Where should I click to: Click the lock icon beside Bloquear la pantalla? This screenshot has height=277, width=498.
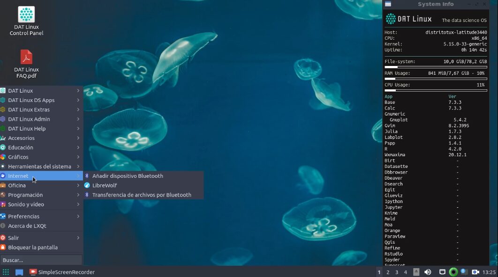3,247
